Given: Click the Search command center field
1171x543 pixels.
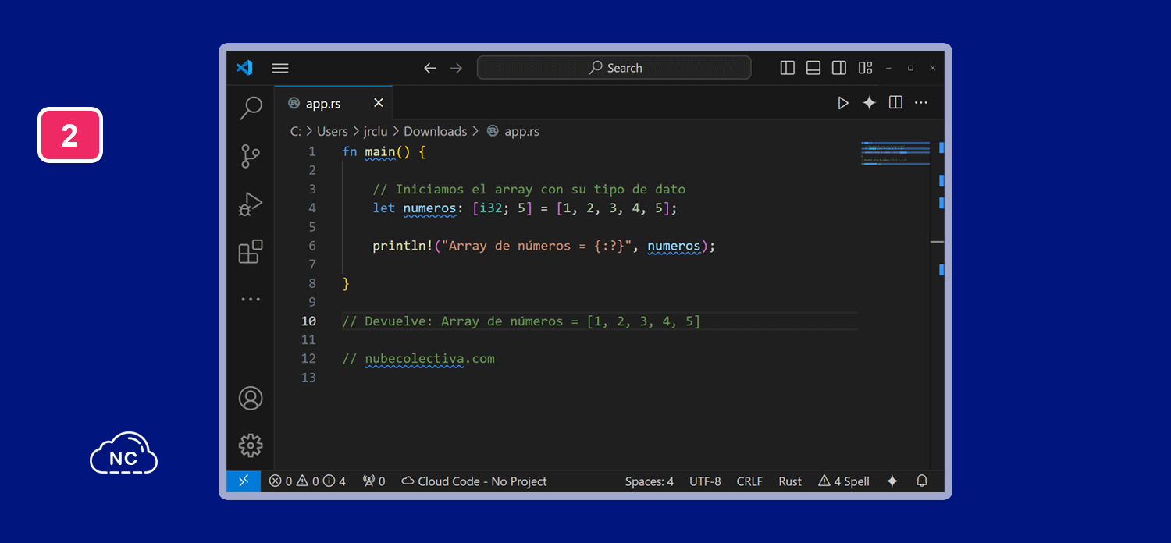Looking at the screenshot, I should (614, 68).
